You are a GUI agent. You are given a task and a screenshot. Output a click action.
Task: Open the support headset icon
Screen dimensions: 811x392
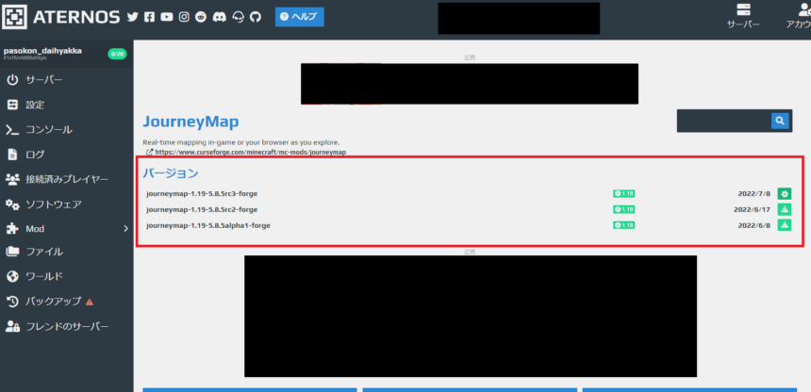[x=239, y=17]
